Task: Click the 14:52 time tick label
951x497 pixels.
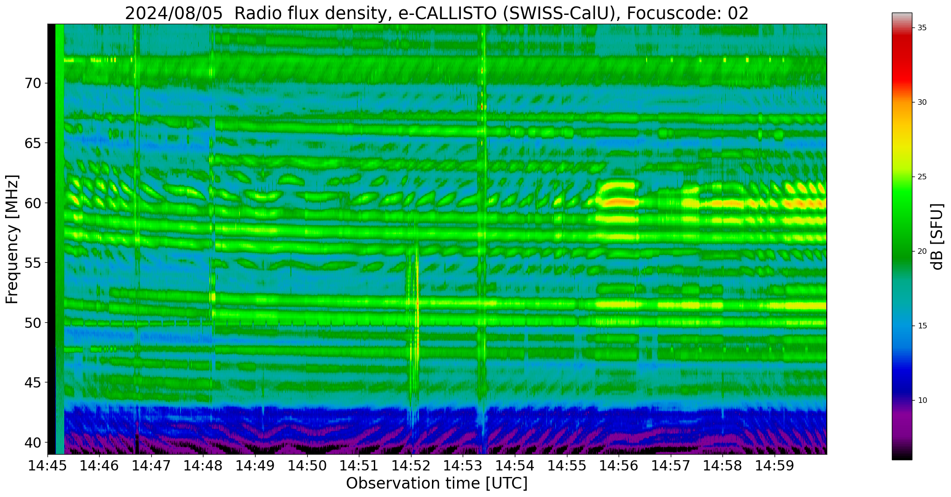Action: point(411,465)
